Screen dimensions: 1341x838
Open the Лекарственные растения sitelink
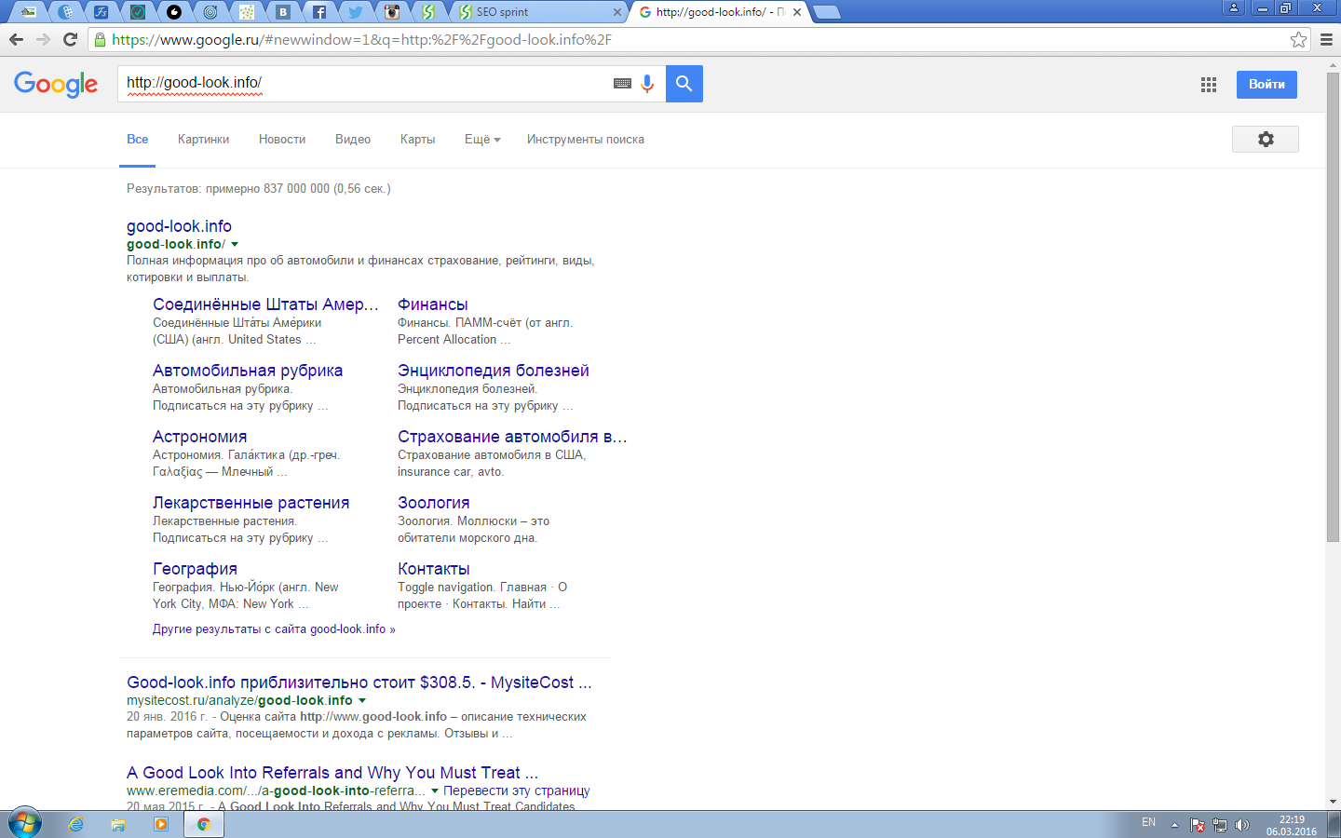tap(251, 503)
